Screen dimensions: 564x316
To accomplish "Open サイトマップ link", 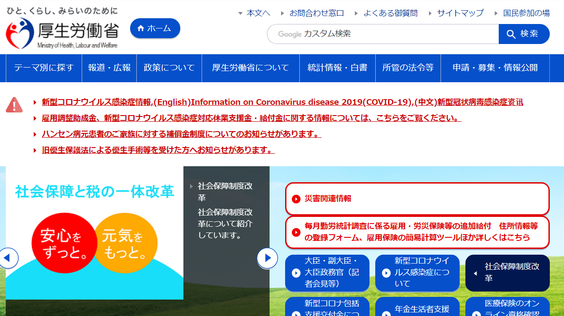I will (x=461, y=13).
